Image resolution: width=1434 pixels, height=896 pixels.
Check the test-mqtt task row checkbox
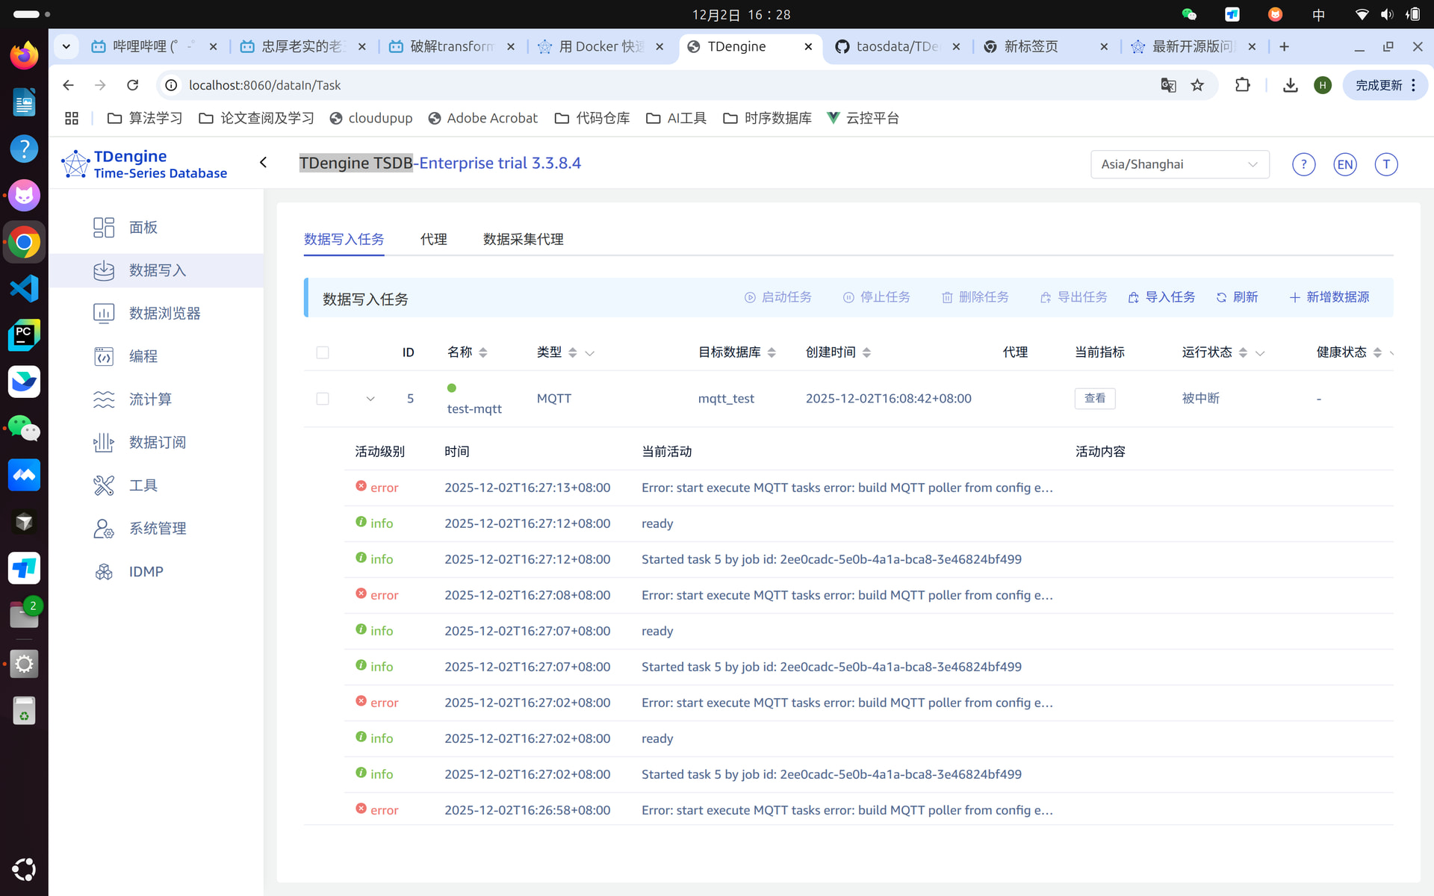323,399
